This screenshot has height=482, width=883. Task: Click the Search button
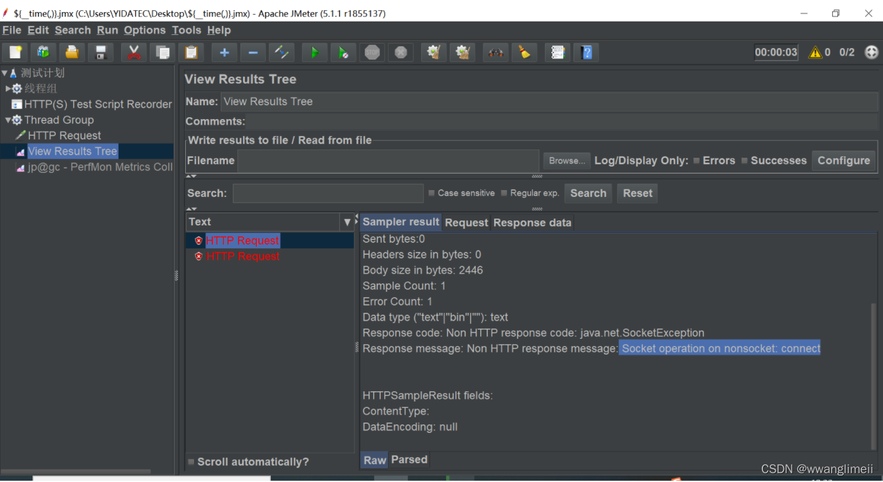pos(588,193)
